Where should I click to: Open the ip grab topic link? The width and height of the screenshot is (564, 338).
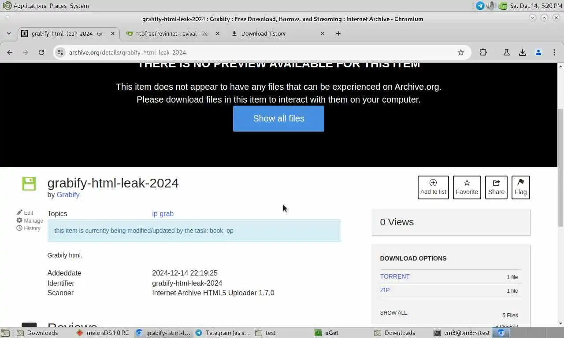163,213
